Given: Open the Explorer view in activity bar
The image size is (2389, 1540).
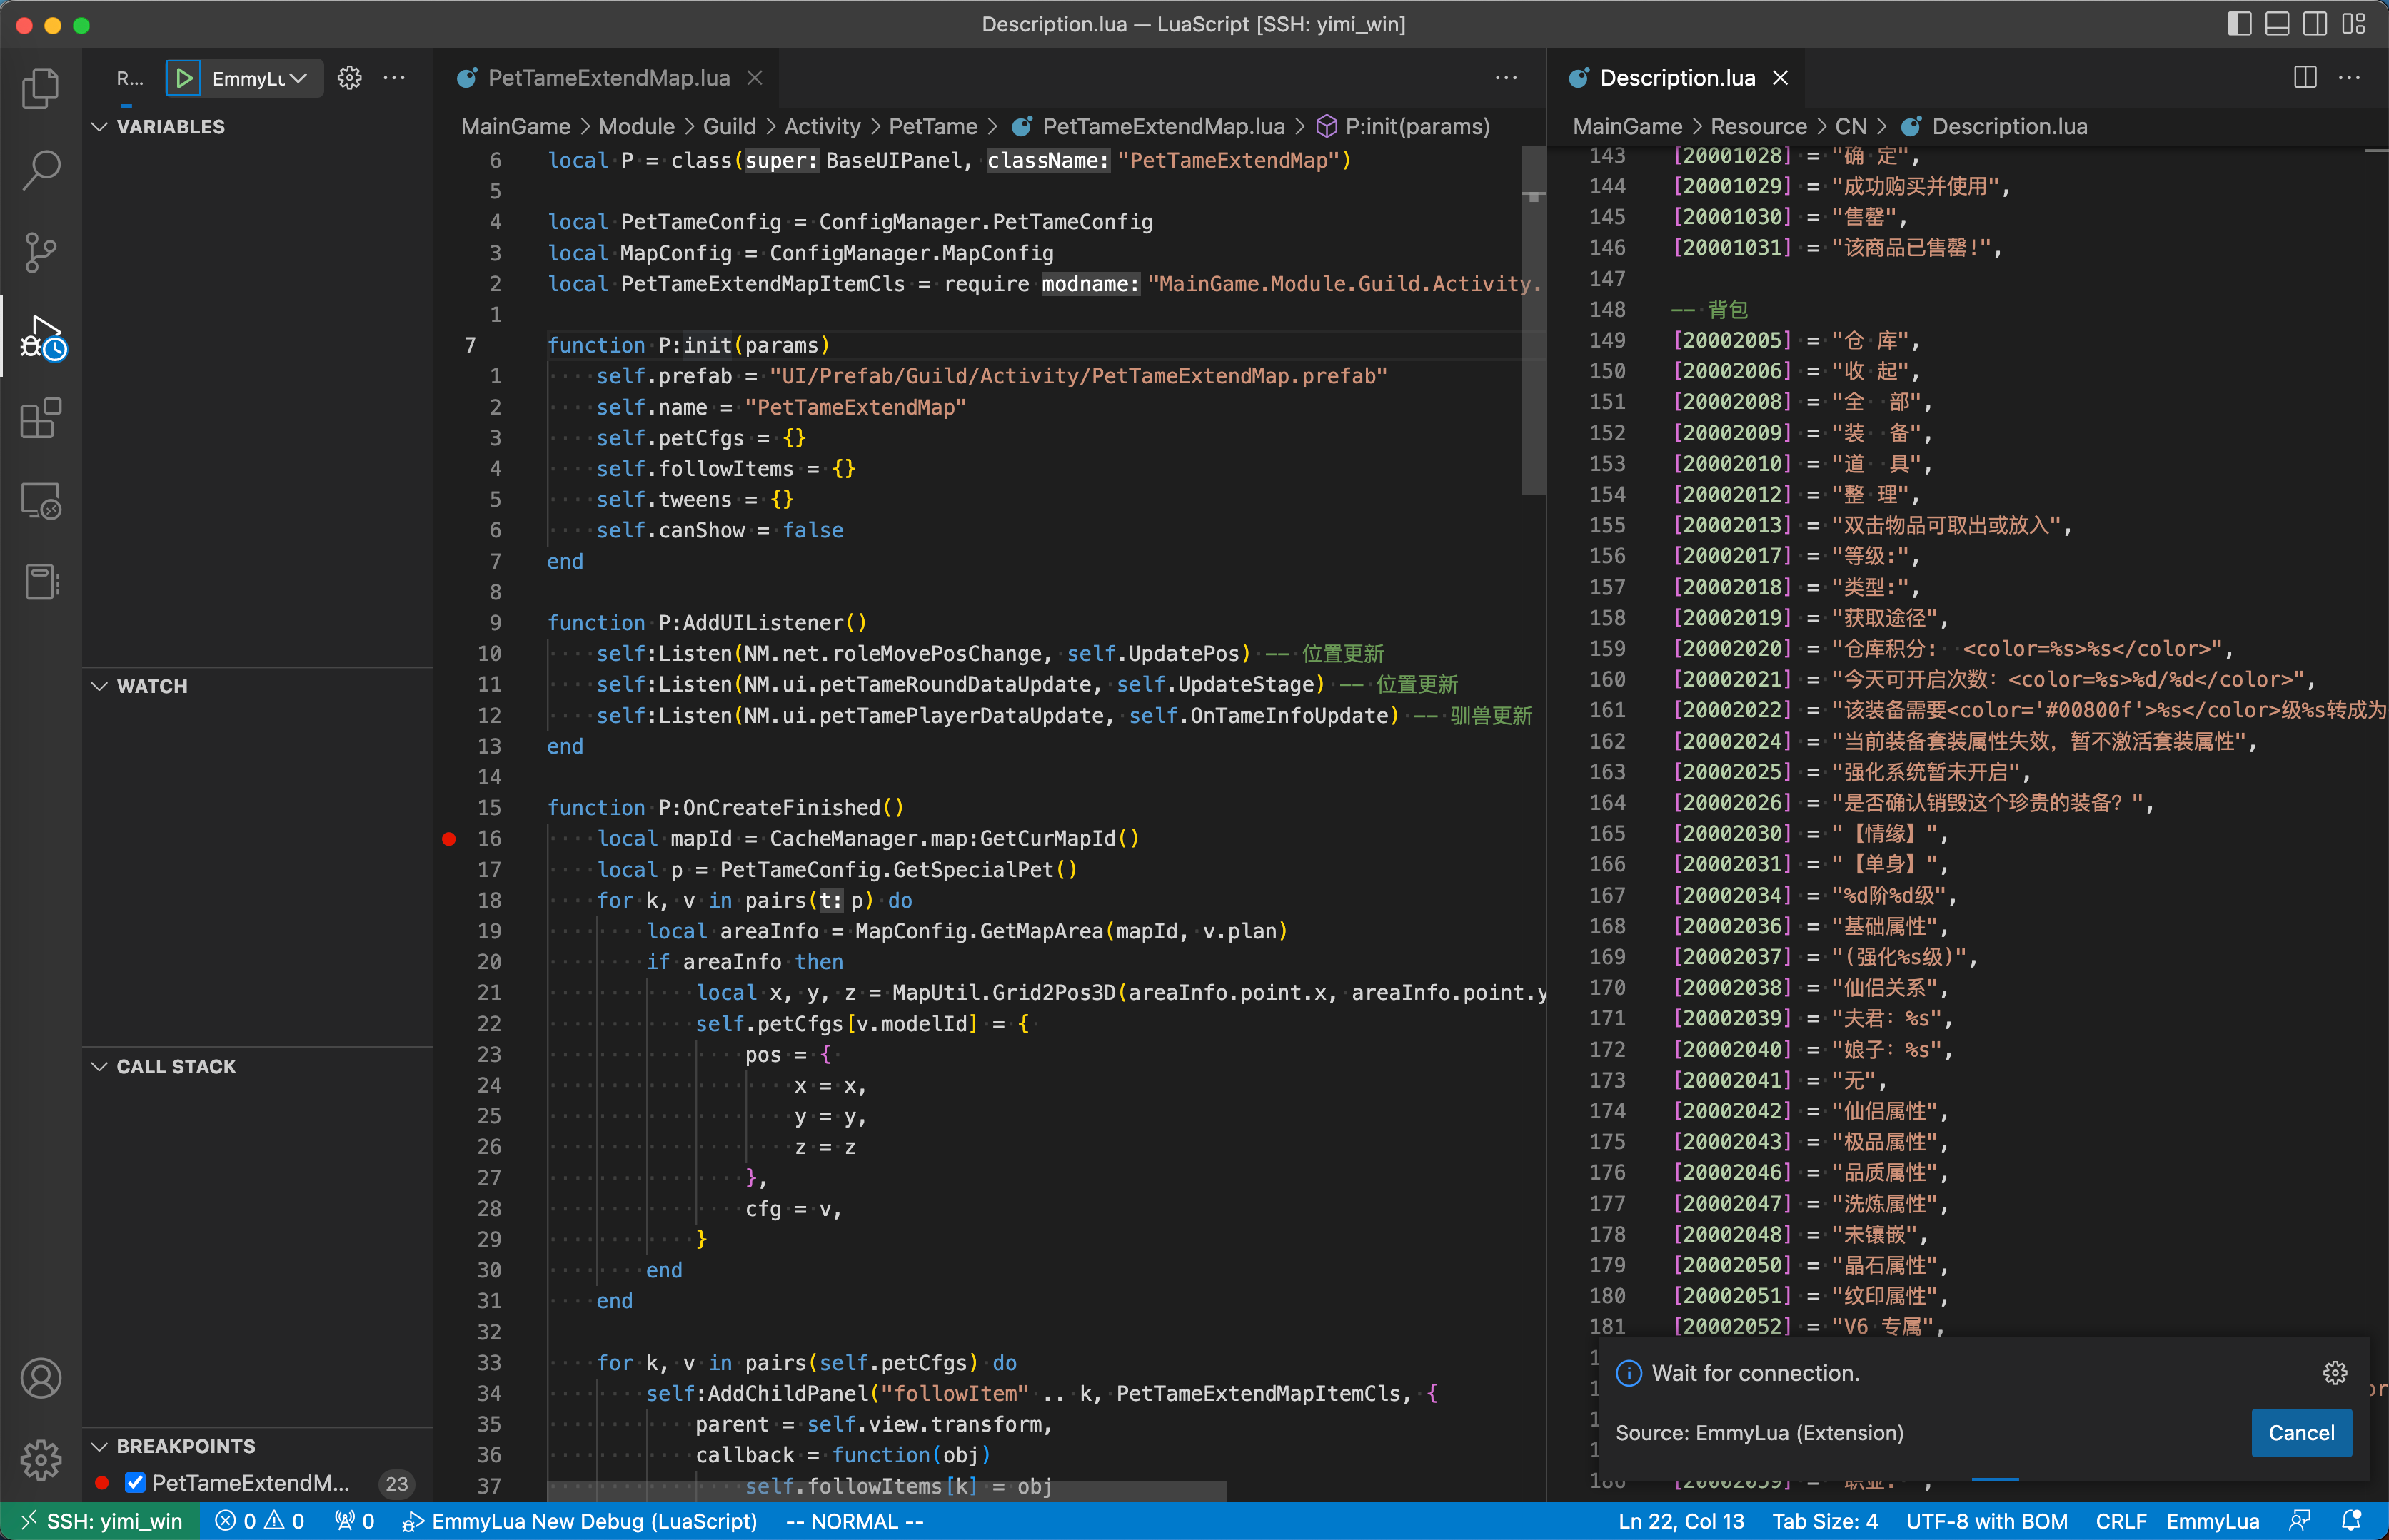Looking at the screenshot, I should 41,88.
